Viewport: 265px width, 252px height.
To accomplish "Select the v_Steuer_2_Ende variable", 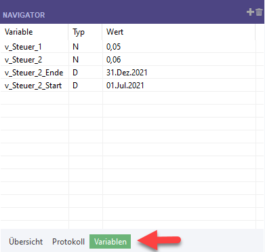I will [34, 73].
